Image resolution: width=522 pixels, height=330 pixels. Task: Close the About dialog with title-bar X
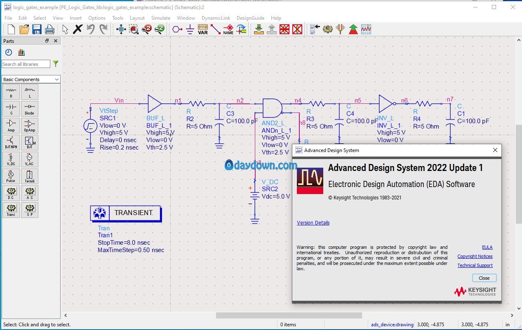coord(495,150)
